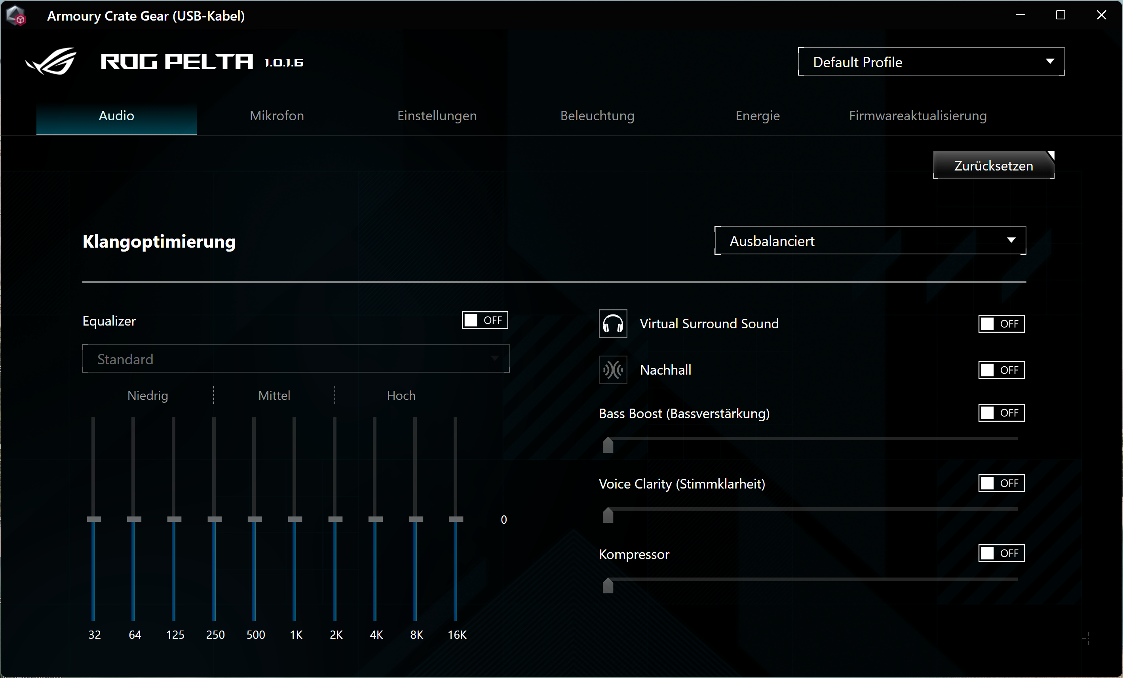The width and height of the screenshot is (1123, 678).
Task: Click the Zurücksetzen button
Action: pyautogui.click(x=994, y=165)
